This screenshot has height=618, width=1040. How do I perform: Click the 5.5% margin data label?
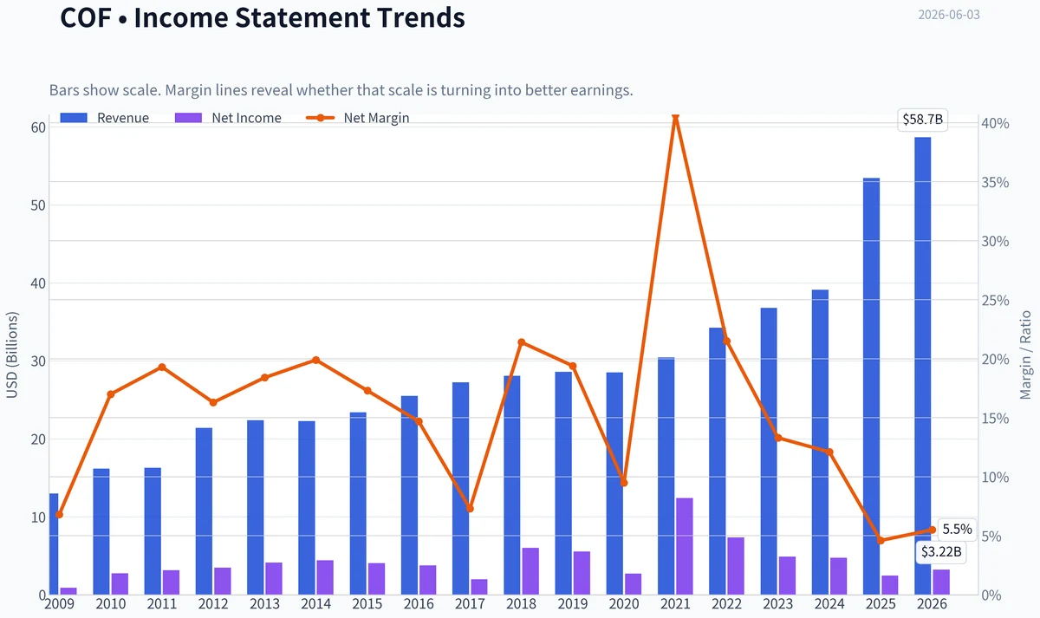click(957, 529)
